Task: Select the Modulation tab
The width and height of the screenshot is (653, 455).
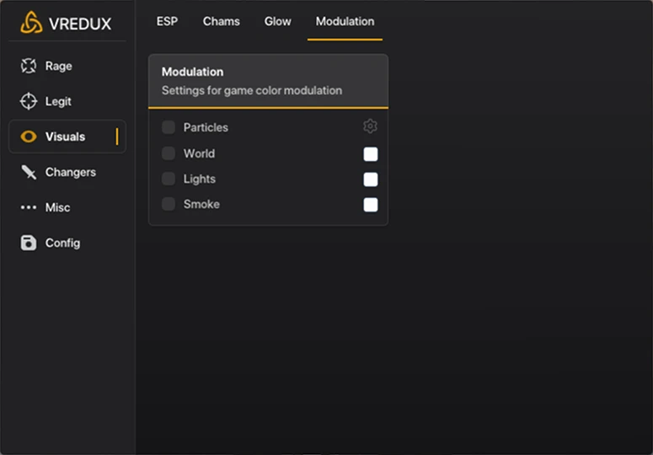Action: point(345,21)
